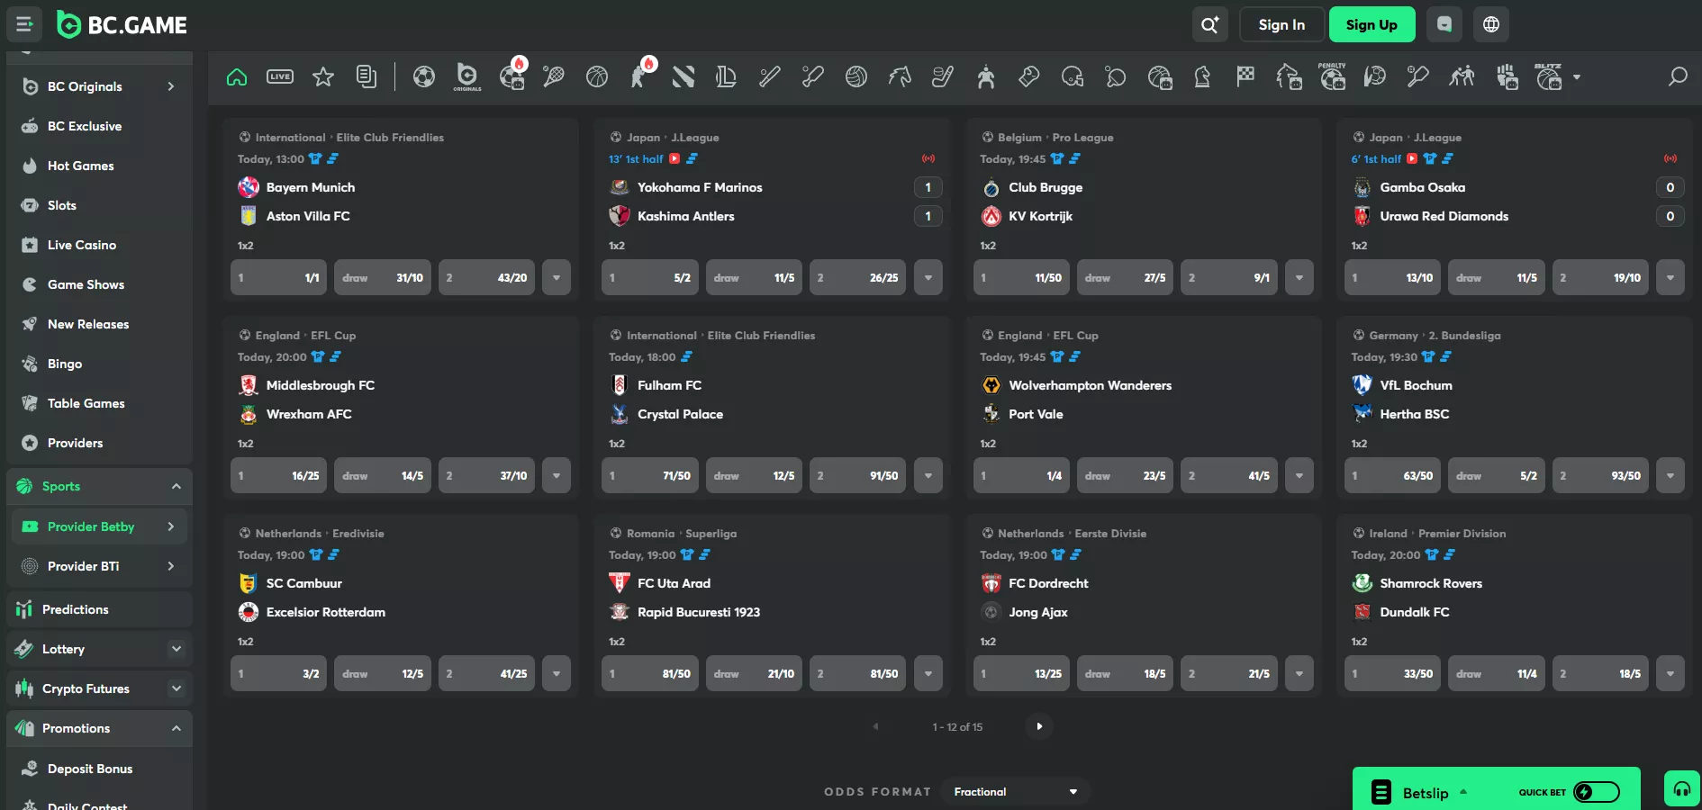The height and width of the screenshot is (810, 1702).
Task: Open Predictions in sidebar
Action: [99, 609]
